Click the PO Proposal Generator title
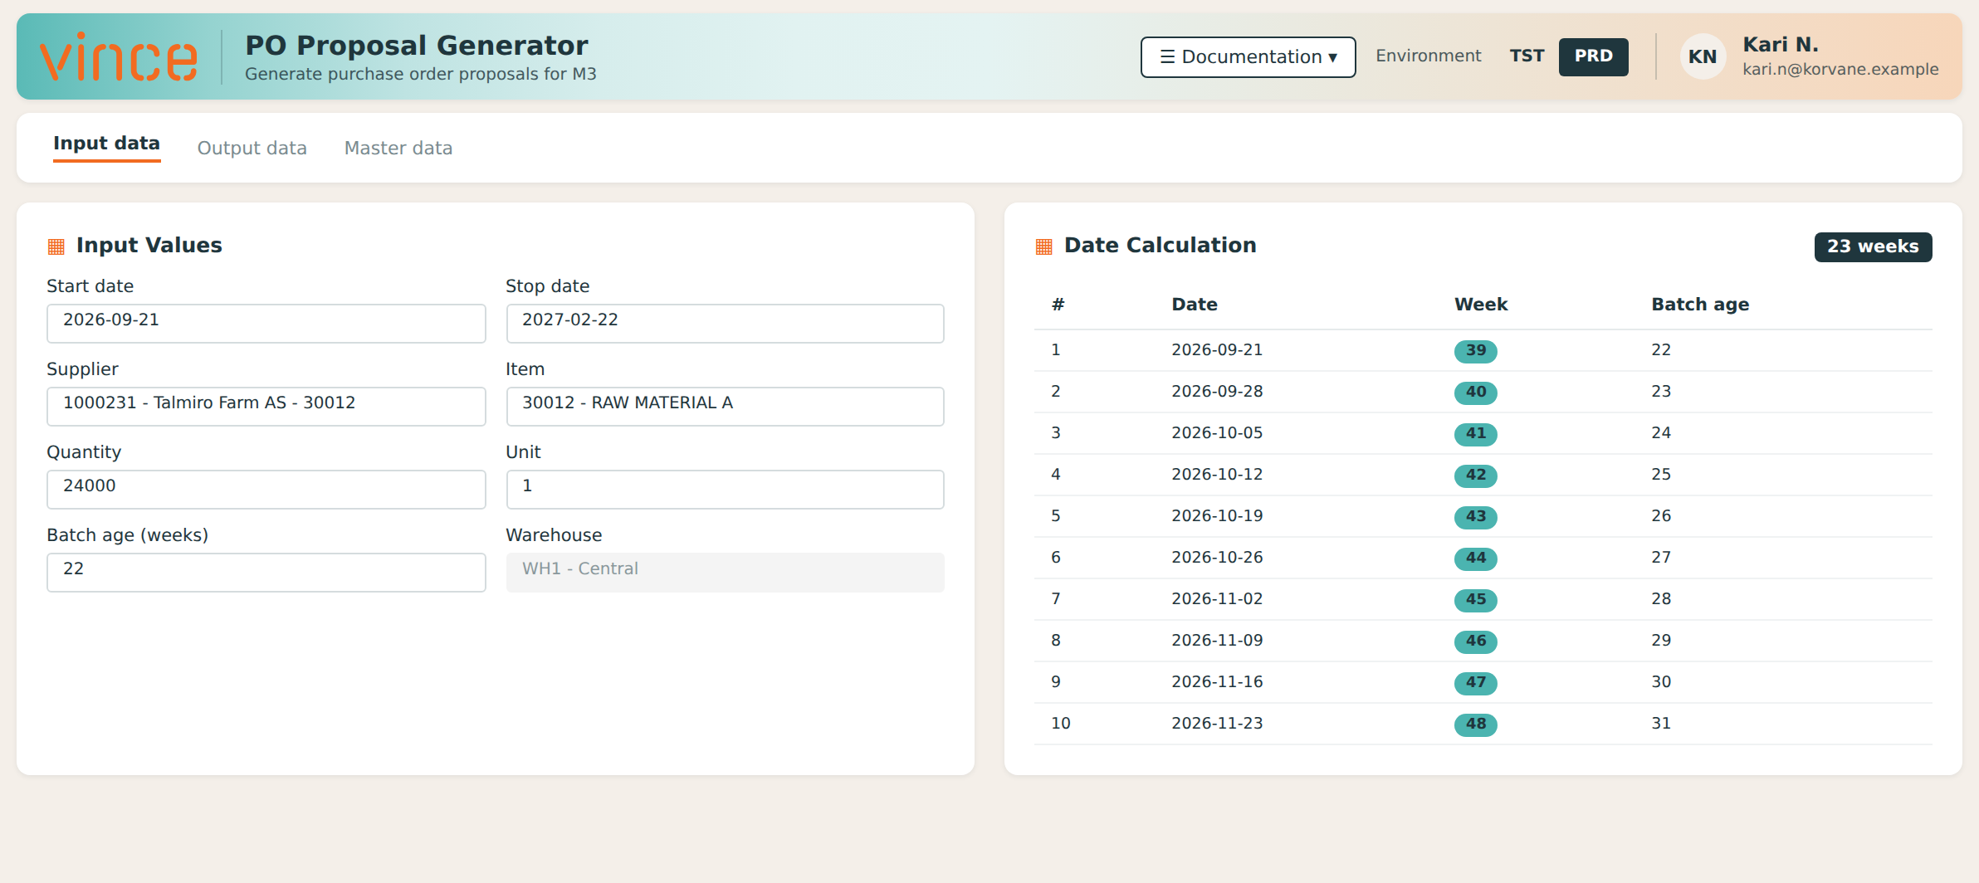This screenshot has height=883, width=1979. (x=417, y=46)
